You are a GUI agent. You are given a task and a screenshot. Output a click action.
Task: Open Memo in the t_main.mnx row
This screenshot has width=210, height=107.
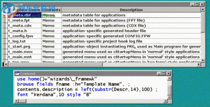51,52
